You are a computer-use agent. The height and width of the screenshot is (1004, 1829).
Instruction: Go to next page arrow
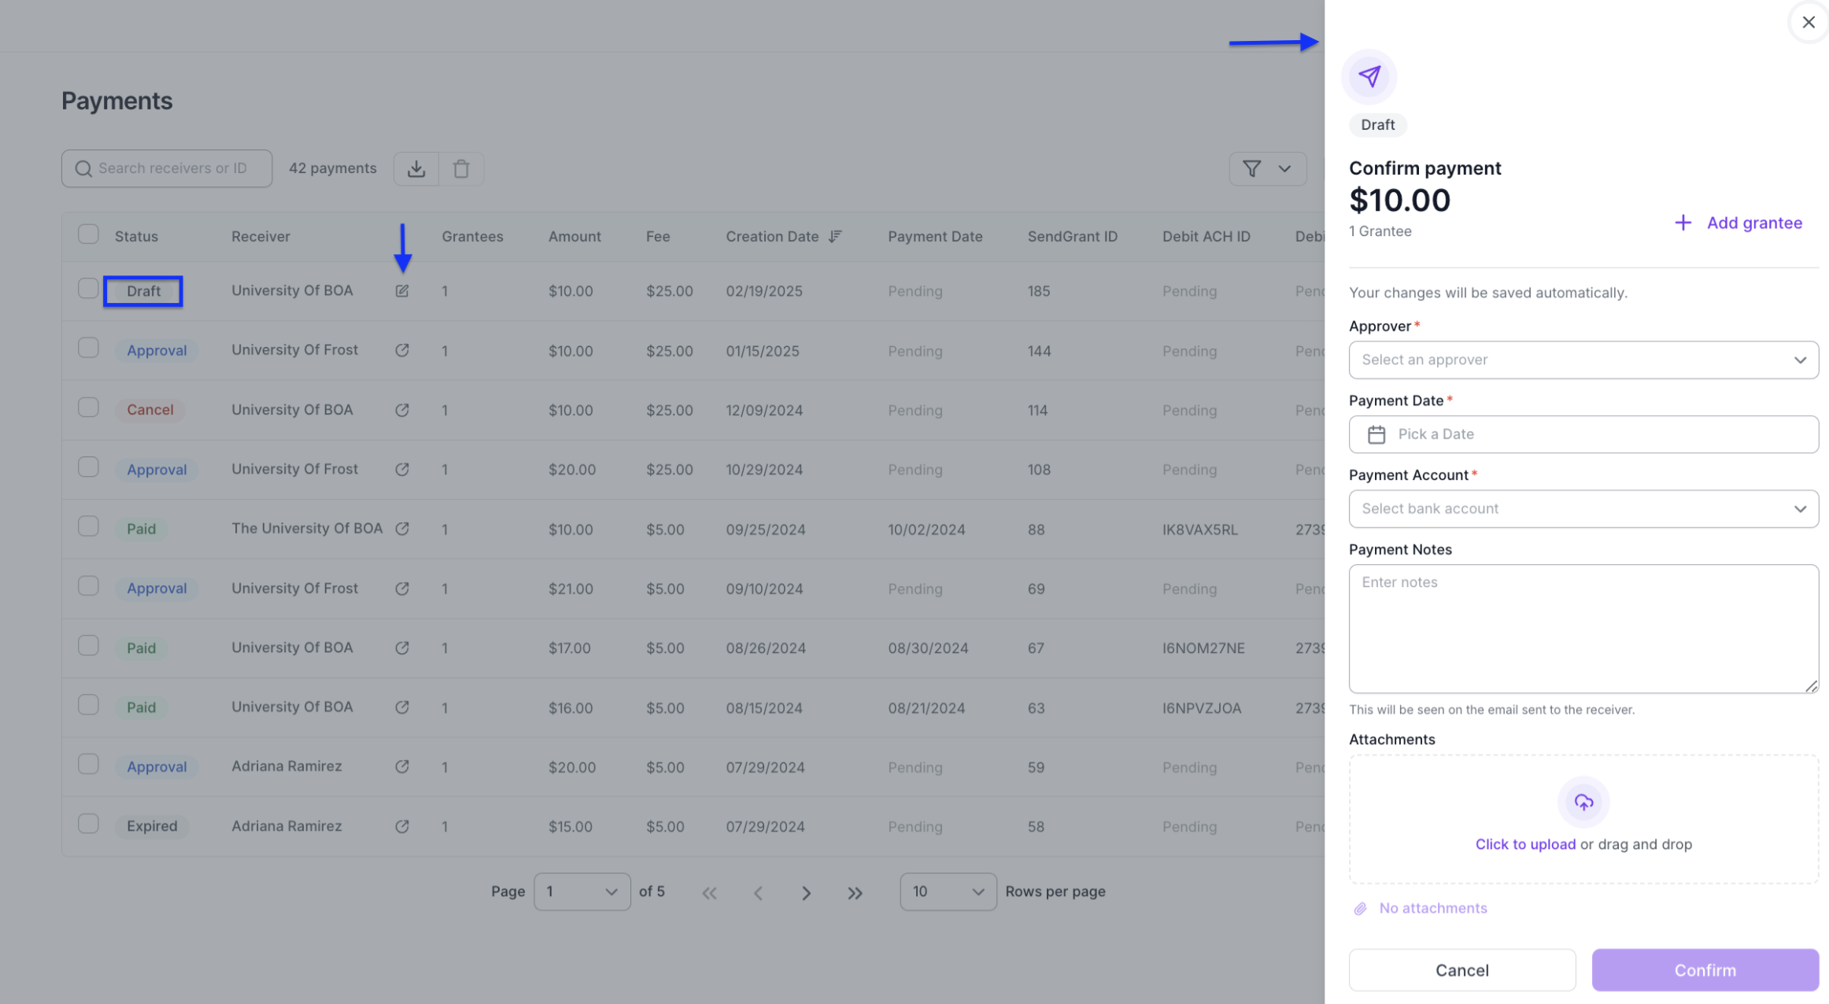point(806,892)
